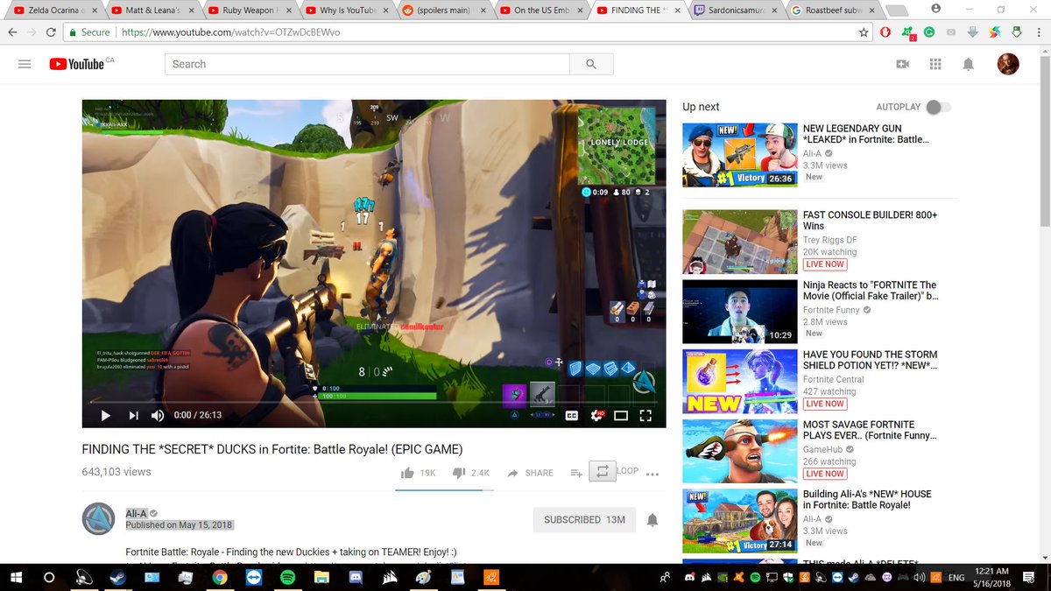Open the player settings gear
The width and height of the screenshot is (1051, 591).
597,416
